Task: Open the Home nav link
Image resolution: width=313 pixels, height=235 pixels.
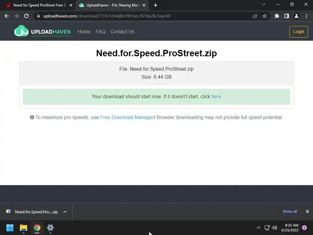Action: click(x=84, y=32)
